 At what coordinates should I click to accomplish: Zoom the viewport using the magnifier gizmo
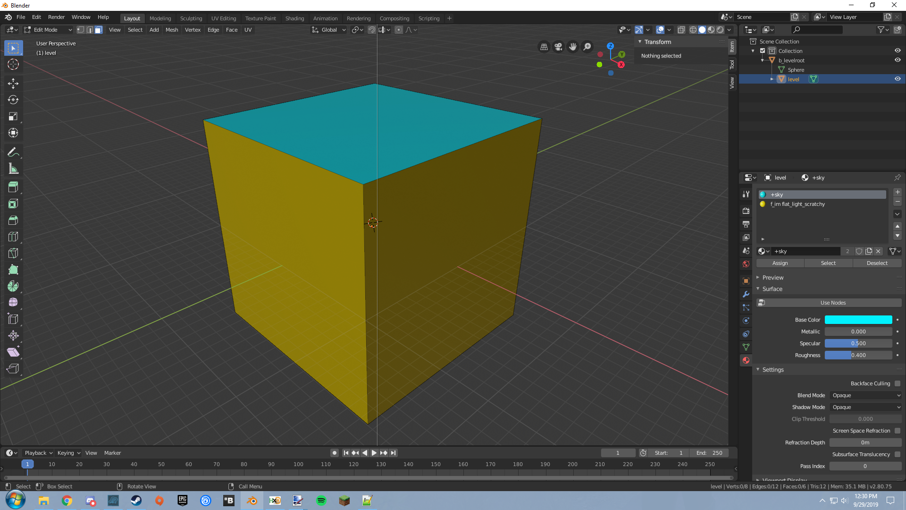coord(587,47)
